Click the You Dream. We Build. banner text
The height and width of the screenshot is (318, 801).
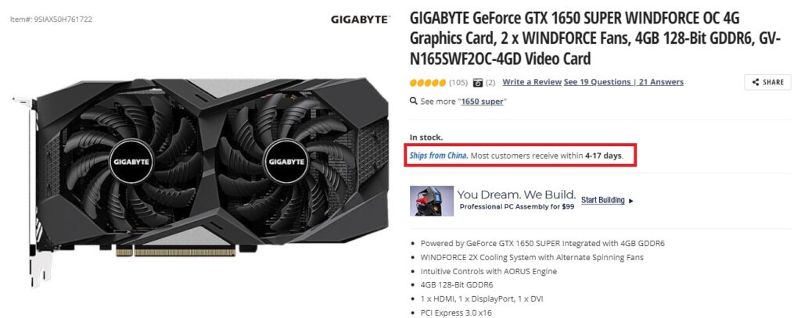pyautogui.click(x=516, y=195)
